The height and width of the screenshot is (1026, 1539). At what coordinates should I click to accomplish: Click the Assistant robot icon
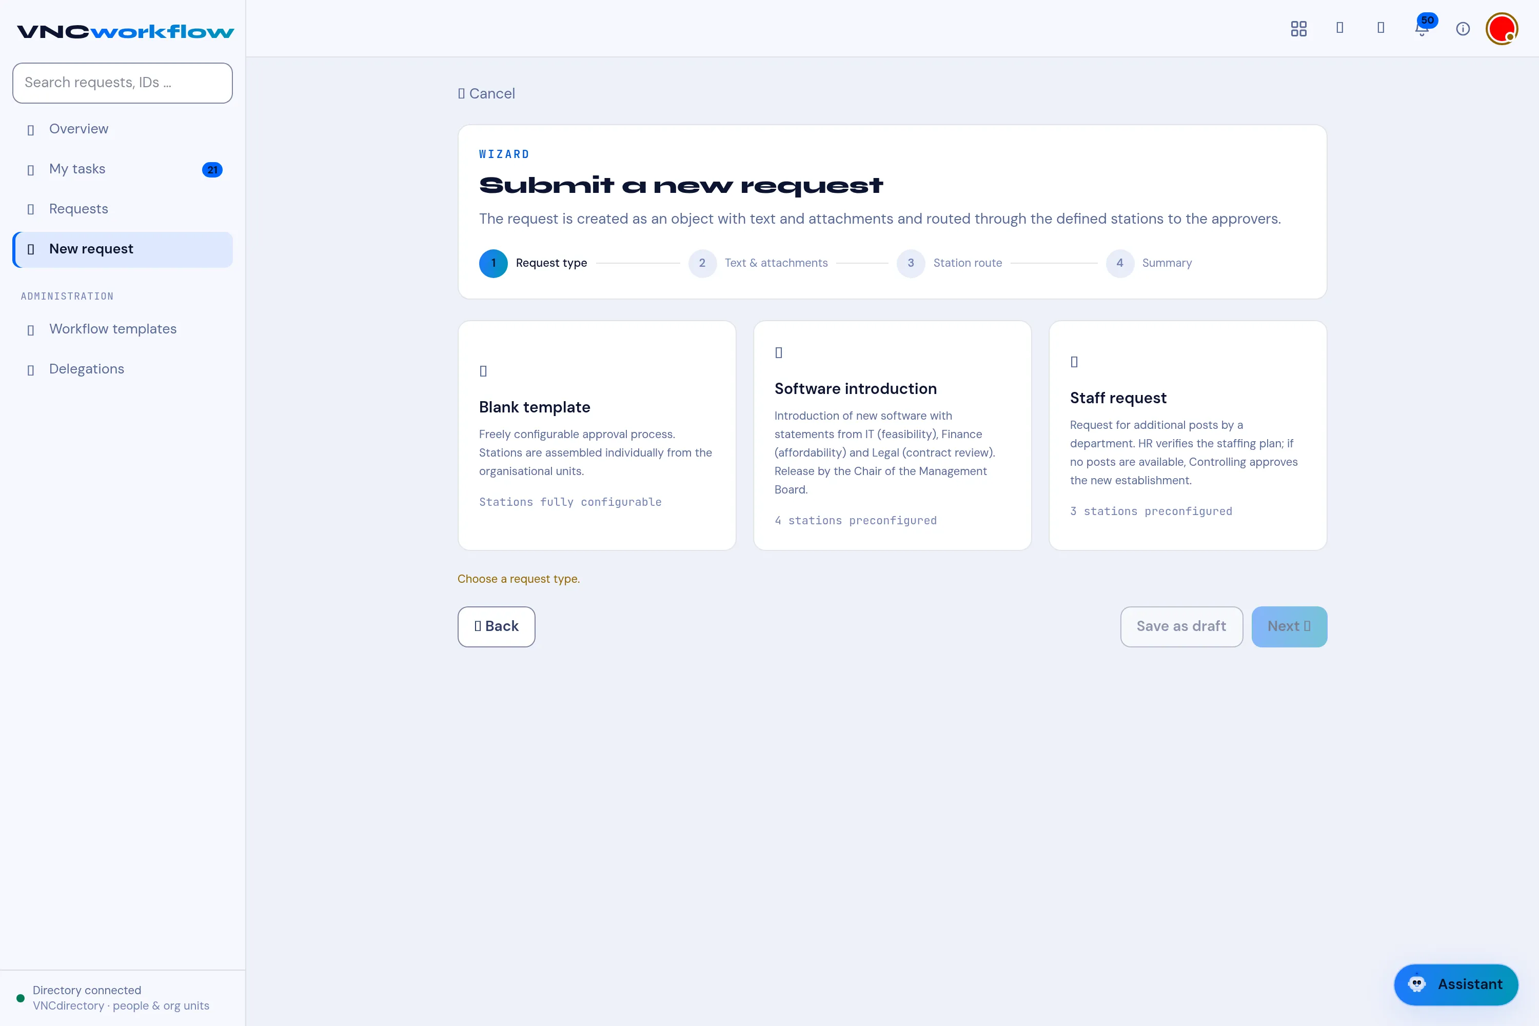pyautogui.click(x=1417, y=984)
